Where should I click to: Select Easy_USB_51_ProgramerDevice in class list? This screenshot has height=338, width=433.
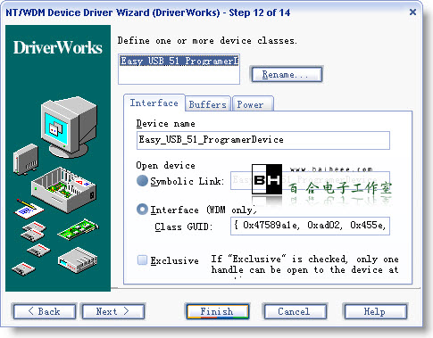click(179, 61)
